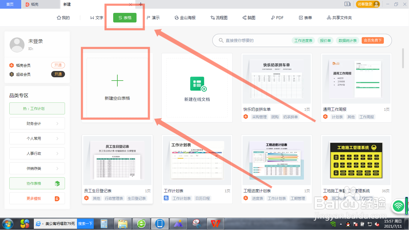Expand the 财务会计 category

[x=37, y=123]
